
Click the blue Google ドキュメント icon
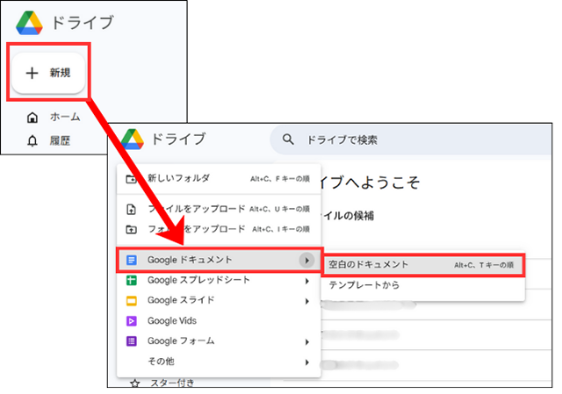pos(131,260)
